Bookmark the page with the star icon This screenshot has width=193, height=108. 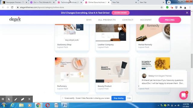point(162,7)
